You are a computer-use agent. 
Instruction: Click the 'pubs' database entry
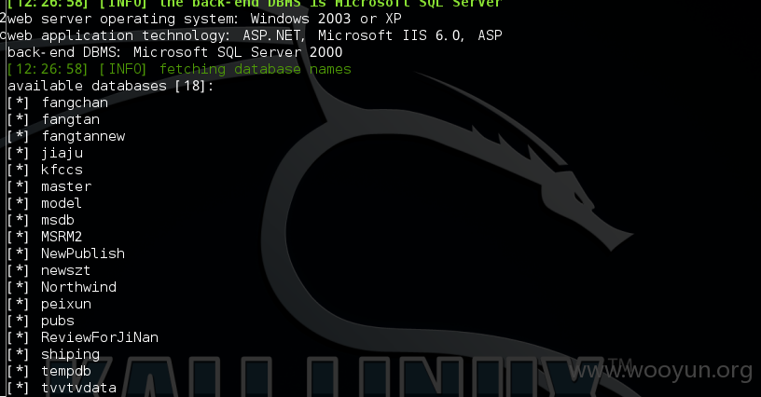coord(58,321)
